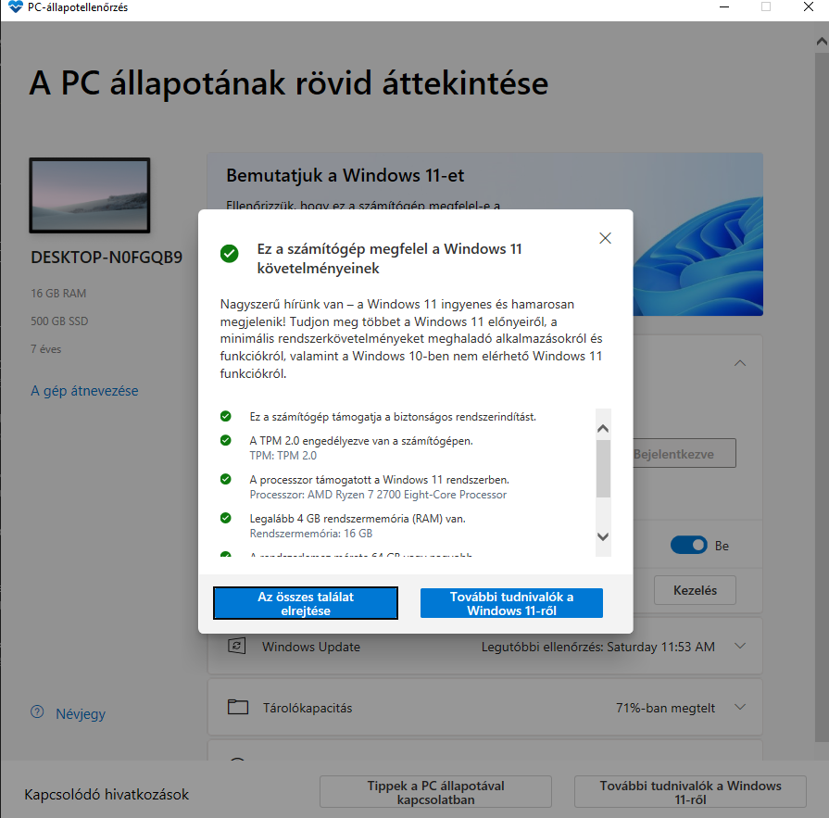
Task: Click green checkmark beside processor support result
Action: (226, 479)
